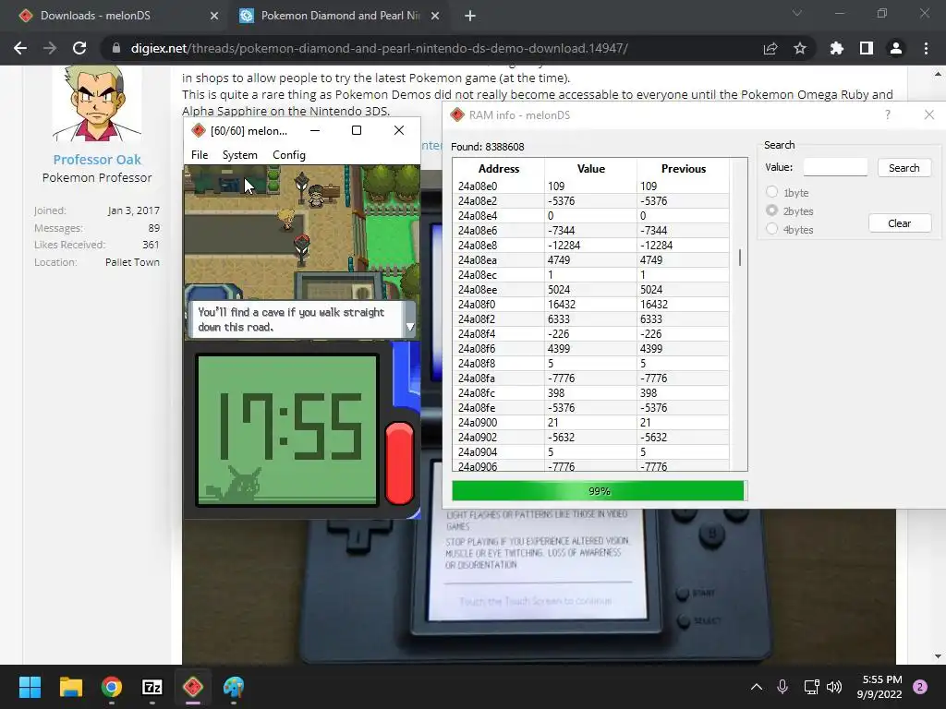Open Chrome from the taskbar
The height and width of the screenshot is (709, 946).
click(112, 687)
